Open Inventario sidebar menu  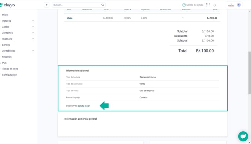click(x=7, y=39)
